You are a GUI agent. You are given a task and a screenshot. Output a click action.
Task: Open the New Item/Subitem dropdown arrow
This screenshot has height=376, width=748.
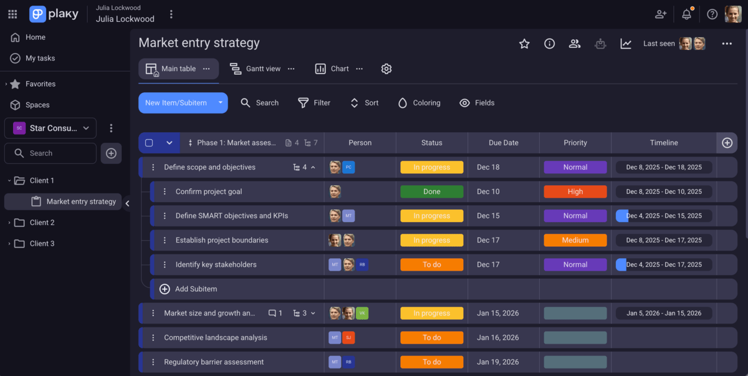(221, 103)
